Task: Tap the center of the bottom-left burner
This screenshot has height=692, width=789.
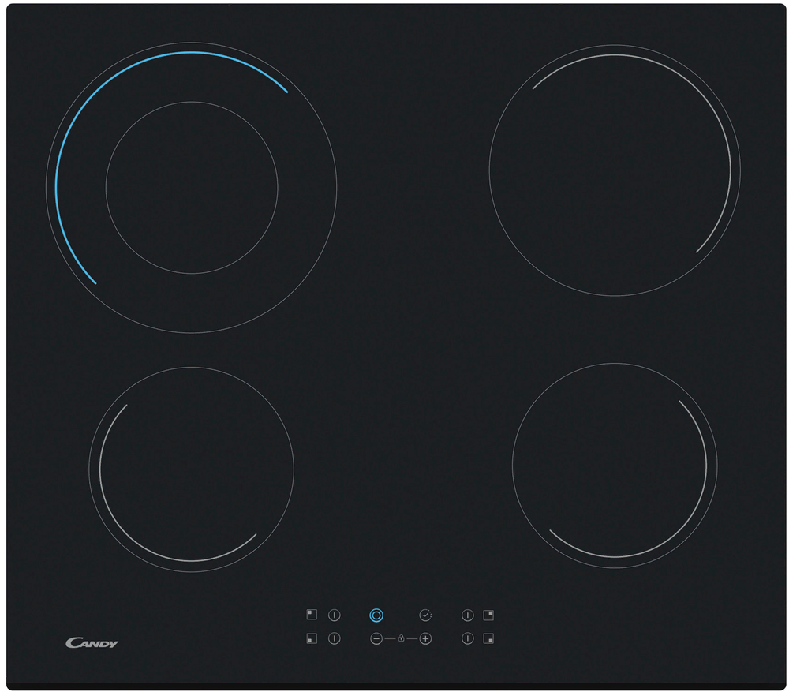Action: [x=192, y=469]
